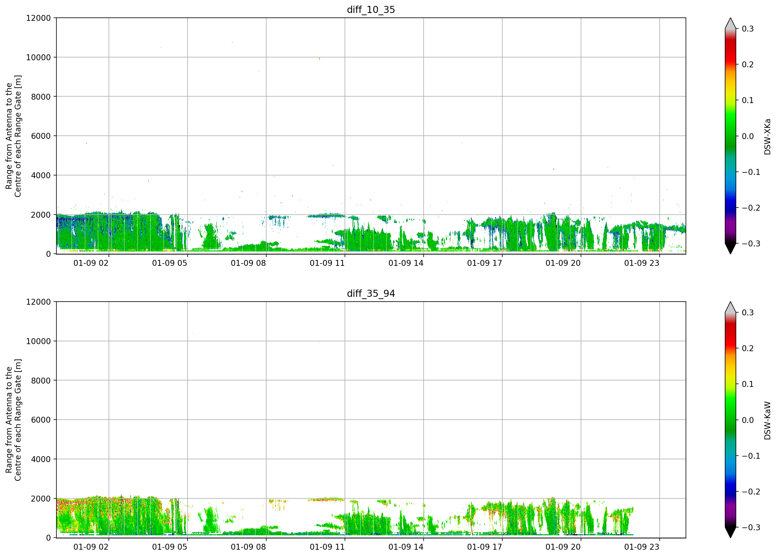Image resolution: width=777 pixels, height=557 pixels.
Task: Click the 8000 y-tick in the diff_35_94 plot
Action: [41, 381]
